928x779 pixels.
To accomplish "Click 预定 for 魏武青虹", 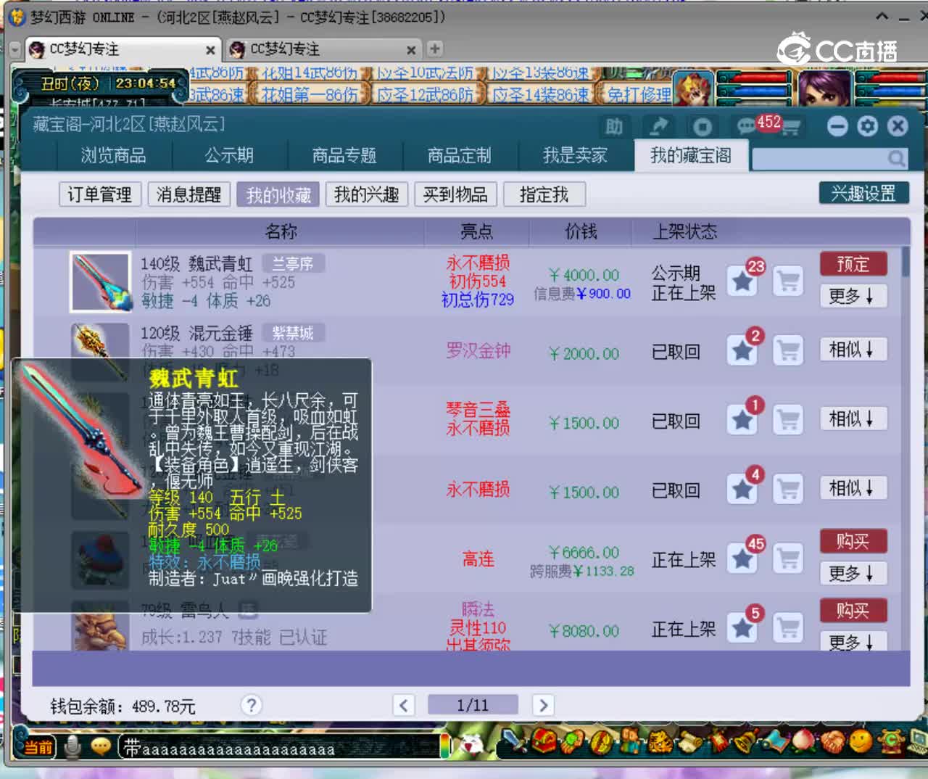I will point(853,264).
